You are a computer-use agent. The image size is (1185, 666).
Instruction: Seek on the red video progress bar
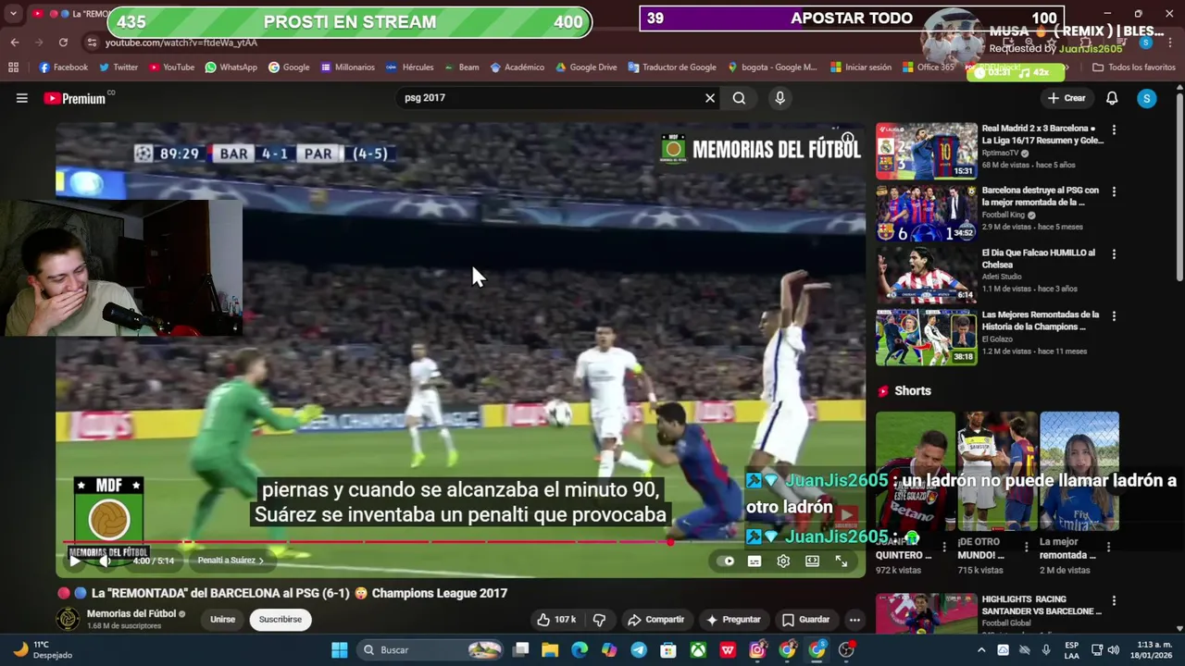[x=461, y=543]
